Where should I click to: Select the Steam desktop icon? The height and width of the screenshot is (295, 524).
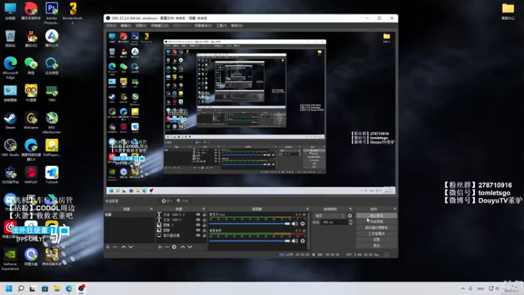point(10,121)
